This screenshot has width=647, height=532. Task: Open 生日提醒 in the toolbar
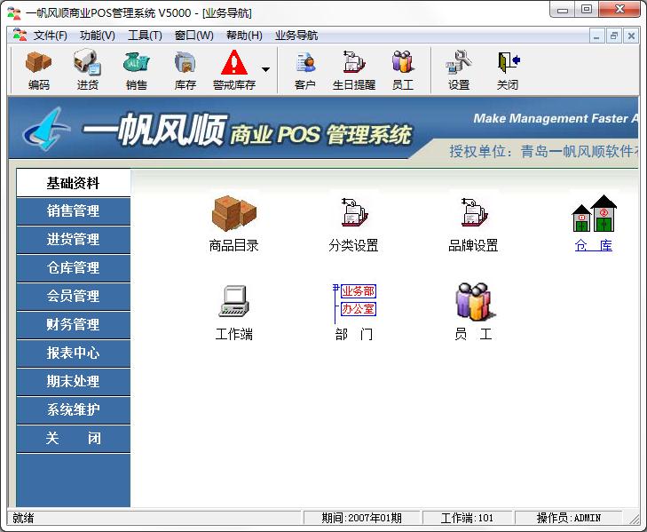353,70
